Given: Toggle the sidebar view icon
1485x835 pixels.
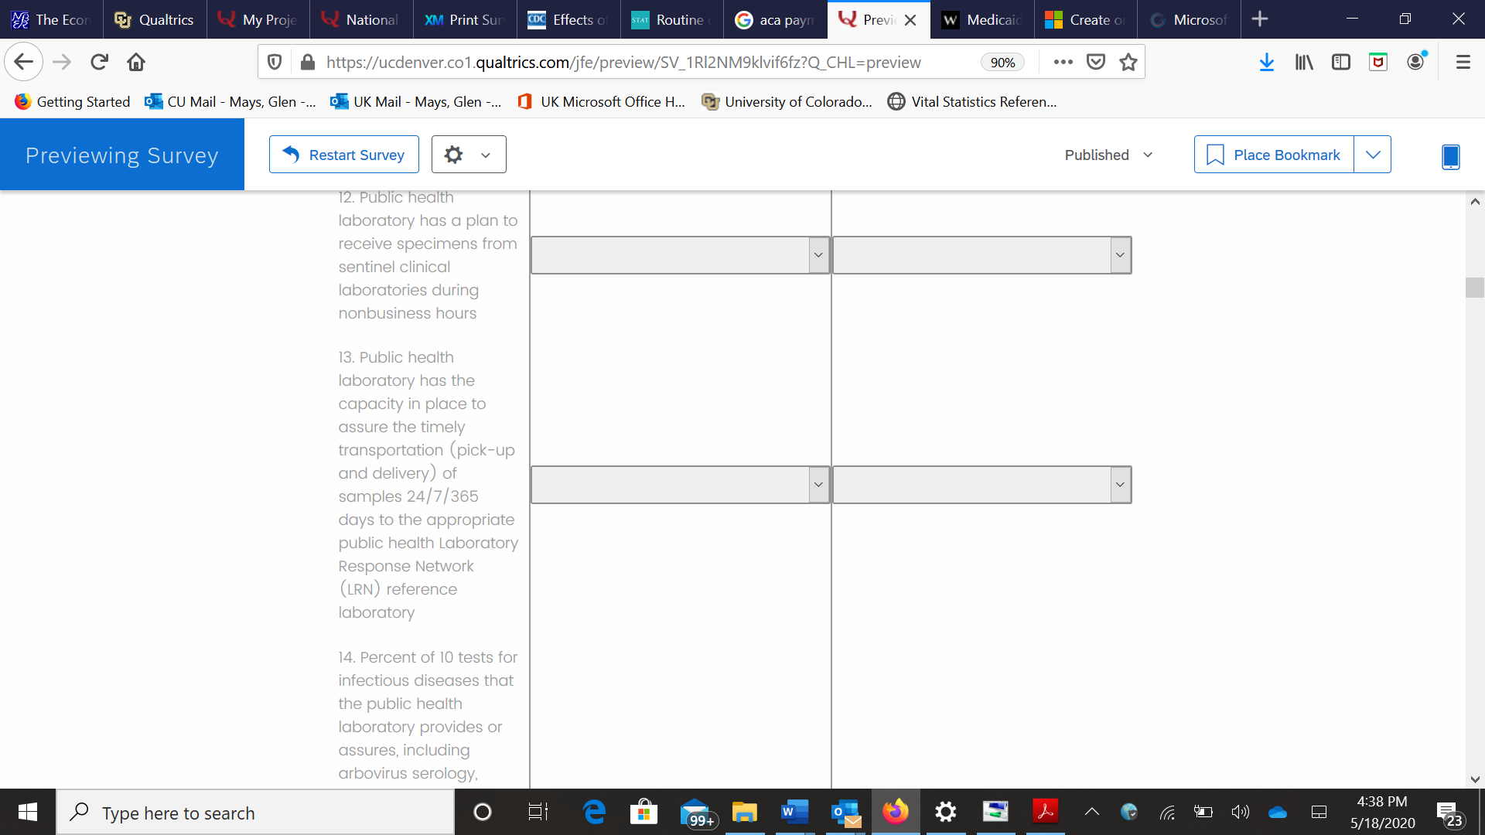Looking at the screenshot, I should (1340, 62).
